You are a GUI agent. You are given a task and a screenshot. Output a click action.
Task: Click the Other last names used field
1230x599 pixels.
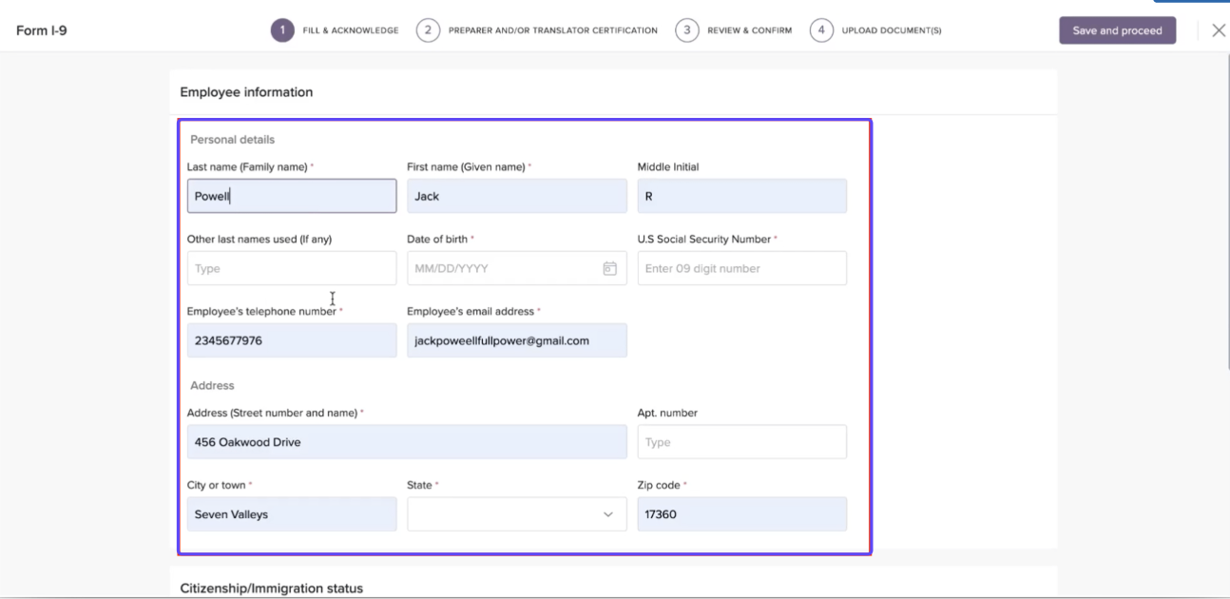click(x=292, y=269)
